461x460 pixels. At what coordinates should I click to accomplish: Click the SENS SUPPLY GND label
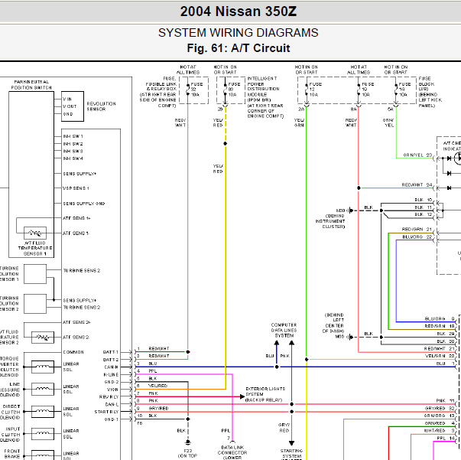pyautogui.click(x=84, y=204)
